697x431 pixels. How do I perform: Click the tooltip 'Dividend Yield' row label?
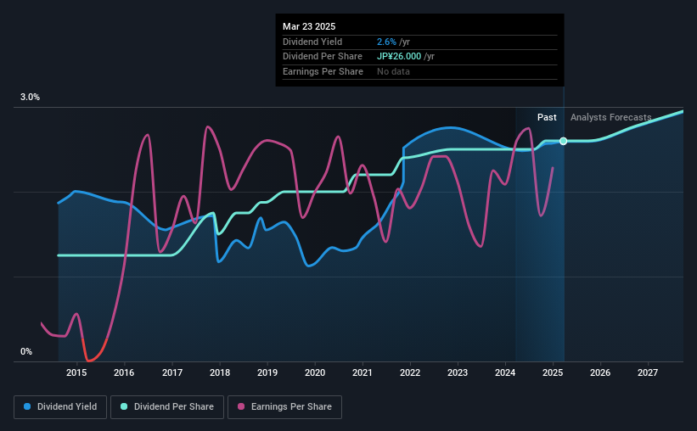click(312, 42)
